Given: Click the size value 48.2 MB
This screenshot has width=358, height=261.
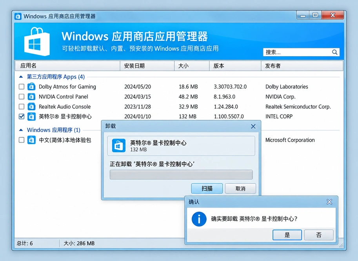Looking at the screenshot, I should click(188, 97).
